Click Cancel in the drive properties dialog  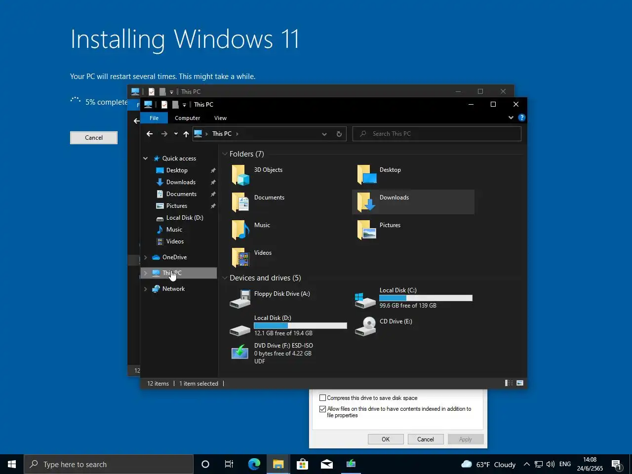(426, 439)
